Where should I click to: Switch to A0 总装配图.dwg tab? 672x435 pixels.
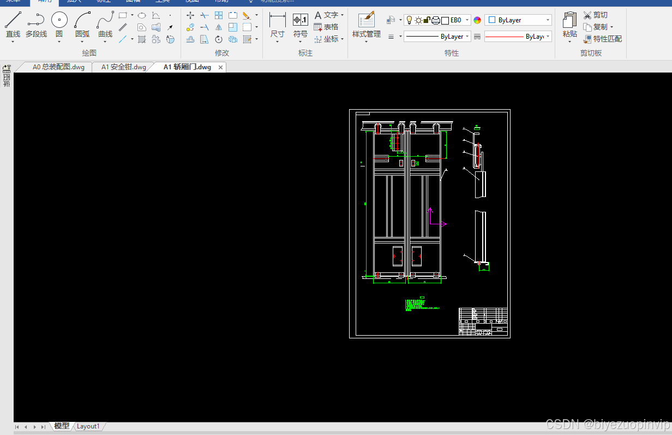(58, 67)
